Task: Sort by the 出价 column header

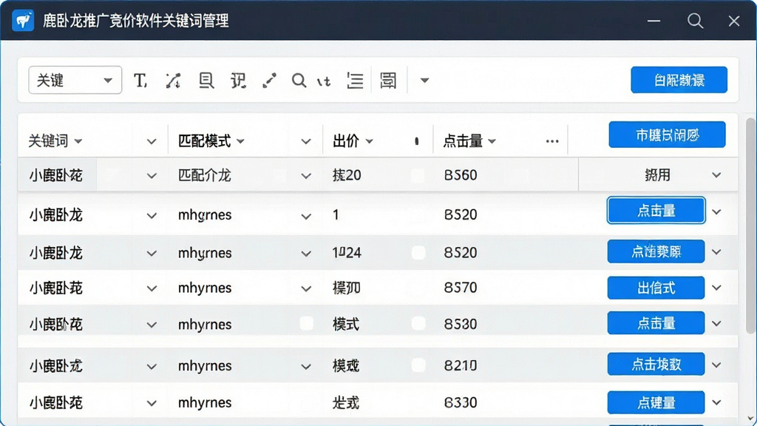Action: point(353,141)
